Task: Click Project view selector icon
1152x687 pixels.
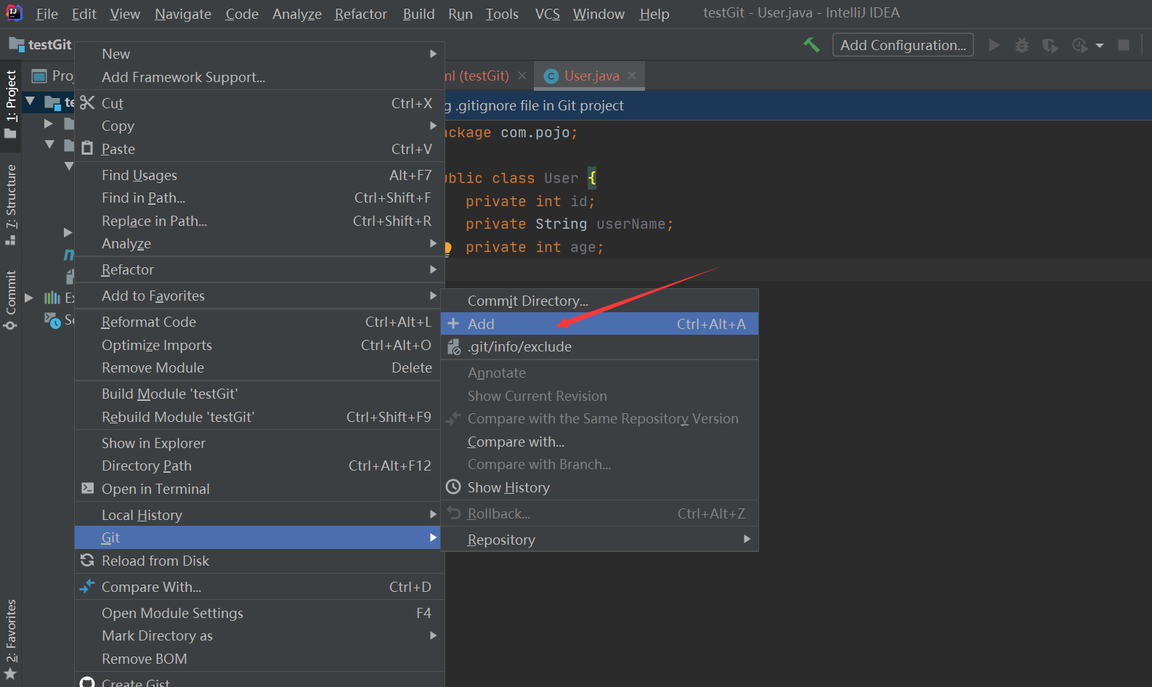Action: tap(39, 76)
